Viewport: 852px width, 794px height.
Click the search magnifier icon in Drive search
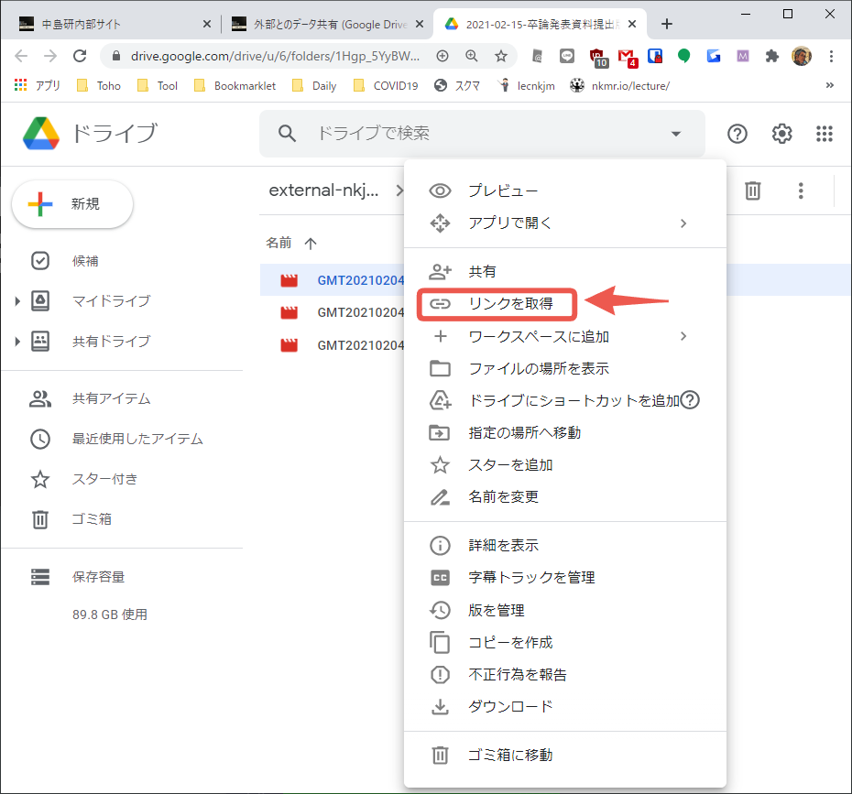[x=287, y=134]
